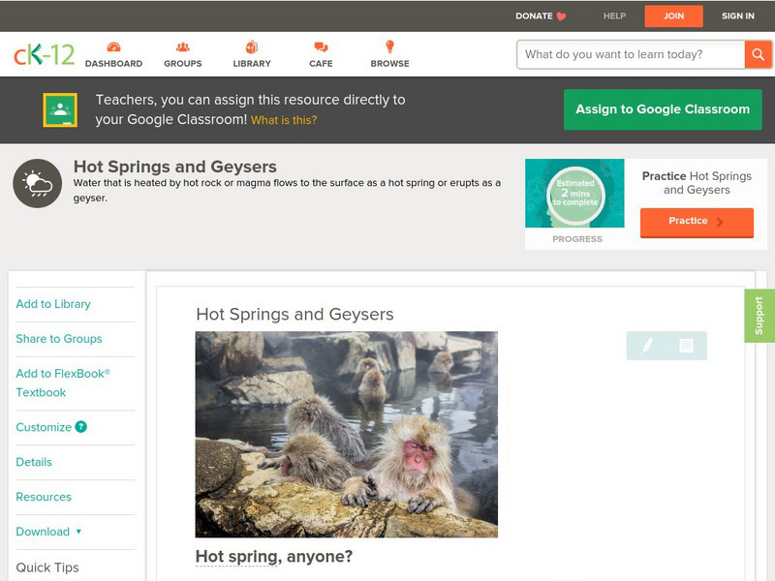Click Add to Library
775x581 pixels.
pyautogui.click(x=53, y=304)
